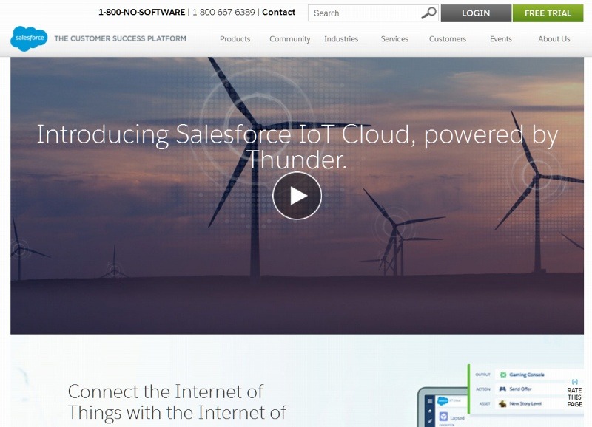Image resolution: width=592 pixels, height=427 pixels.
Task: Click the Send Offer gamepad icon
Action: pyautogui.click(x=502, y=389)
